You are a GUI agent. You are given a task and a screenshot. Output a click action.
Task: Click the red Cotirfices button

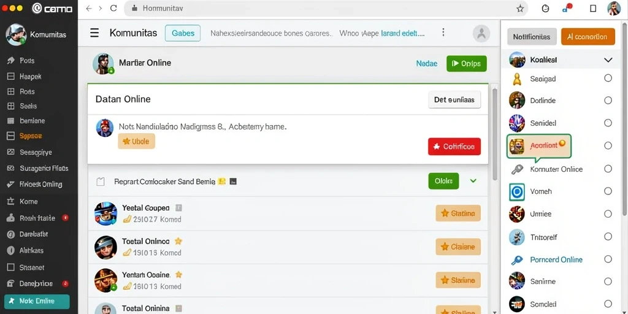click(454, 147)
